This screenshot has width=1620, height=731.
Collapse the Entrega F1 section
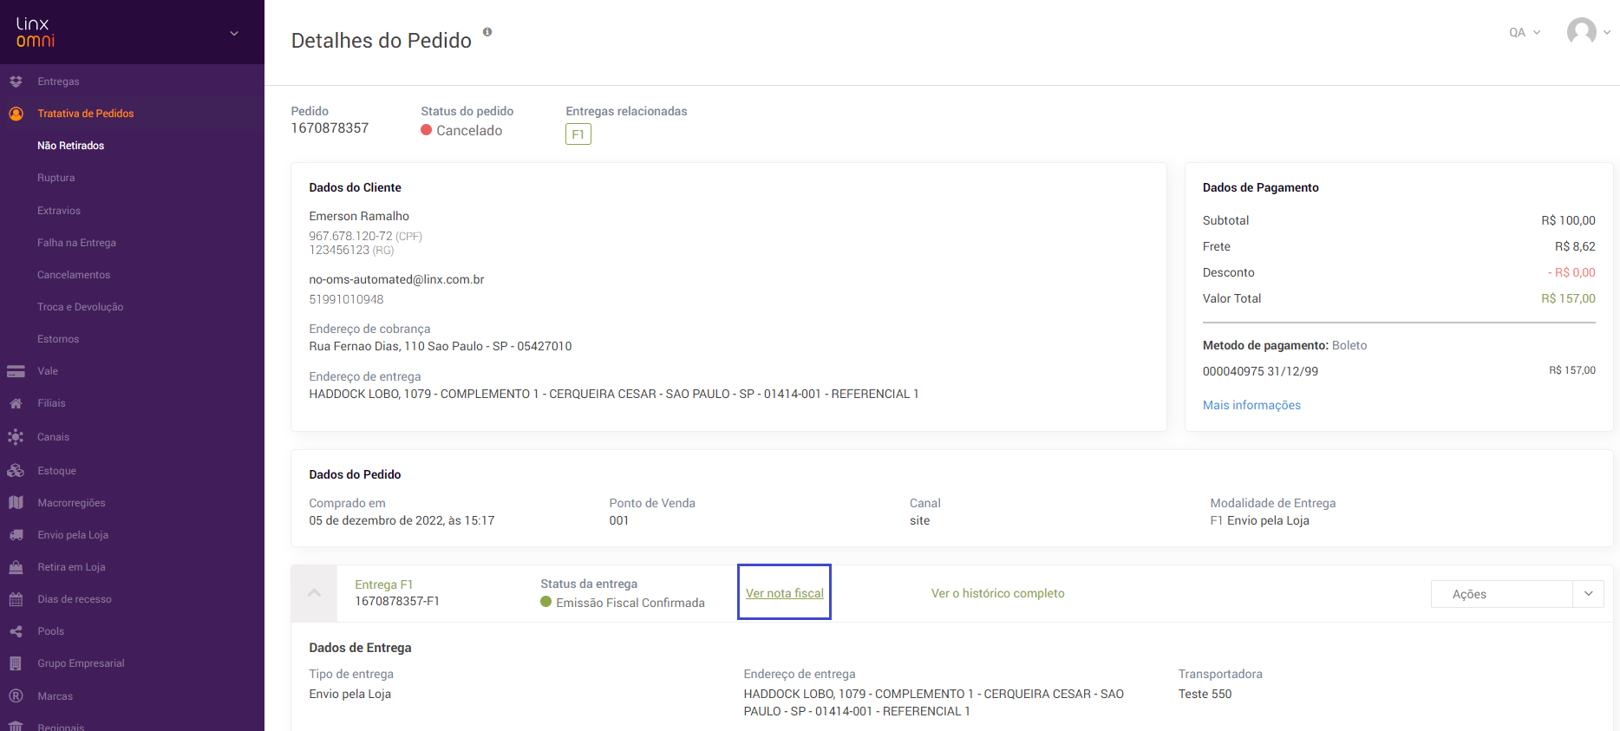(314, 593)
